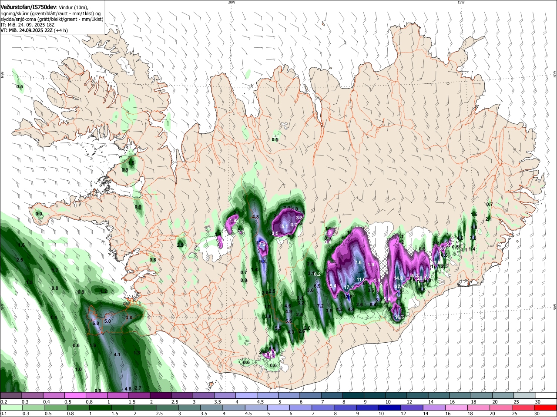Click the 2.9 value in west Iceland
The image size is (557, 417).
180,245
